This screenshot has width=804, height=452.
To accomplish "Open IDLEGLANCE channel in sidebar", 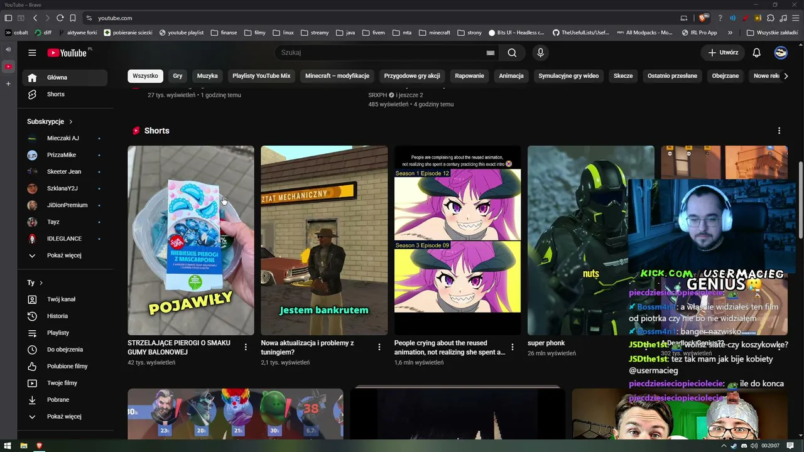I will point(65,239).
